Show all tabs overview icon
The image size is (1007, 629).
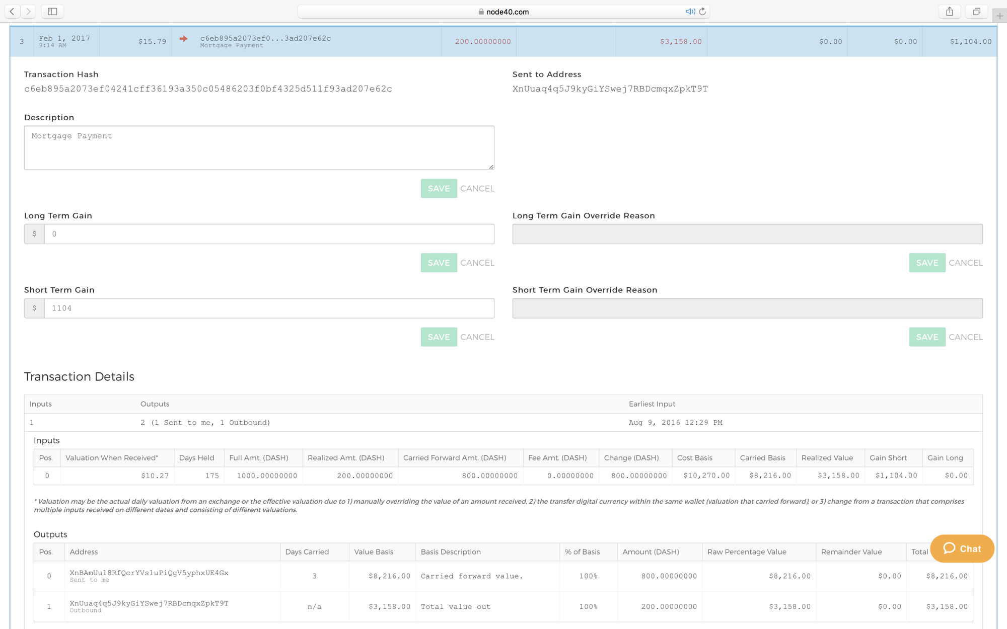pyautogui.click(x=976, y=11)
